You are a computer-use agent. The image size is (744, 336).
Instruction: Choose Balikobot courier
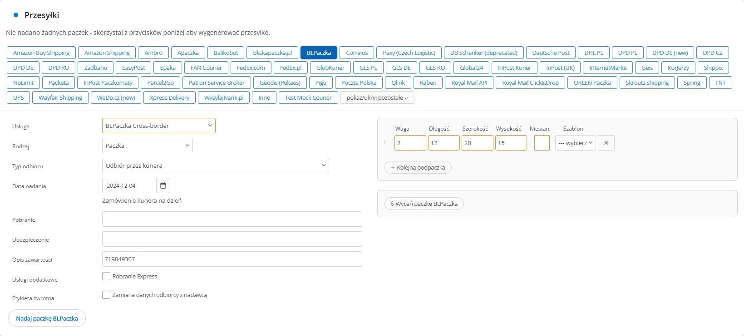[x=226, y=53]
